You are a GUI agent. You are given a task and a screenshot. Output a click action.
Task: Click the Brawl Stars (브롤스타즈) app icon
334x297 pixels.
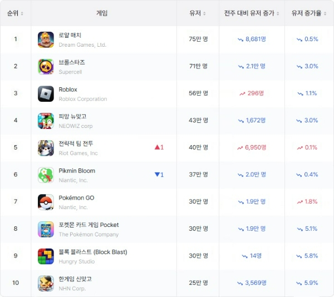(x=46, y=67)
